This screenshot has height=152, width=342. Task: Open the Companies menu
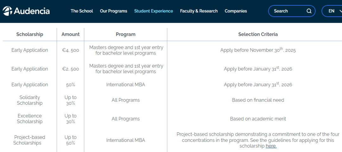pos(236,11)
